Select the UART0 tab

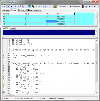(6, 28)
